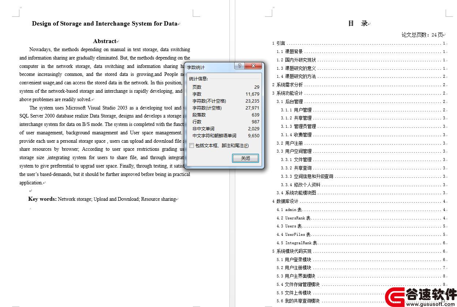
Task: Open TOC entry 3.3.2 共享查询
Action: click(363, 168)
